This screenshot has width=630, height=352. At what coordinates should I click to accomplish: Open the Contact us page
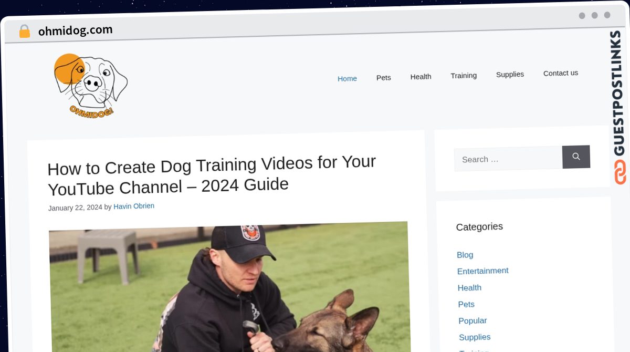[561, 73]
